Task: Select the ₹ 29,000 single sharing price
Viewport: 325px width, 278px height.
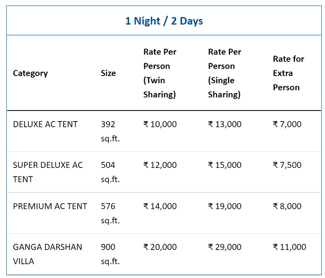Action: pos(225,247)
